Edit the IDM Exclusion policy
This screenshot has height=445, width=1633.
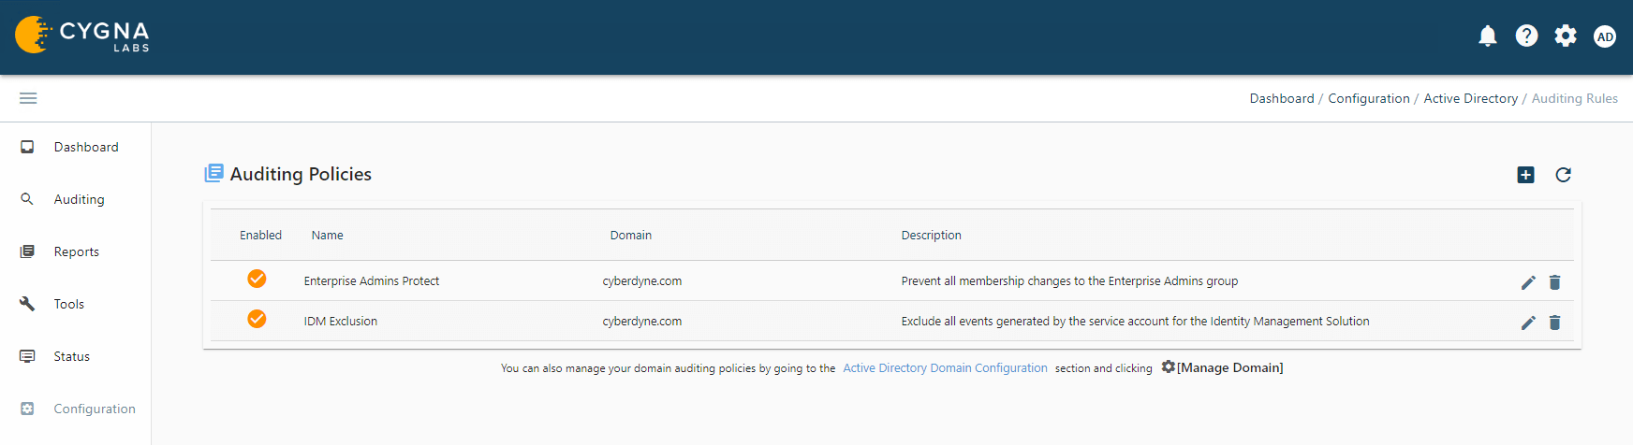(x=1528, y=323)
